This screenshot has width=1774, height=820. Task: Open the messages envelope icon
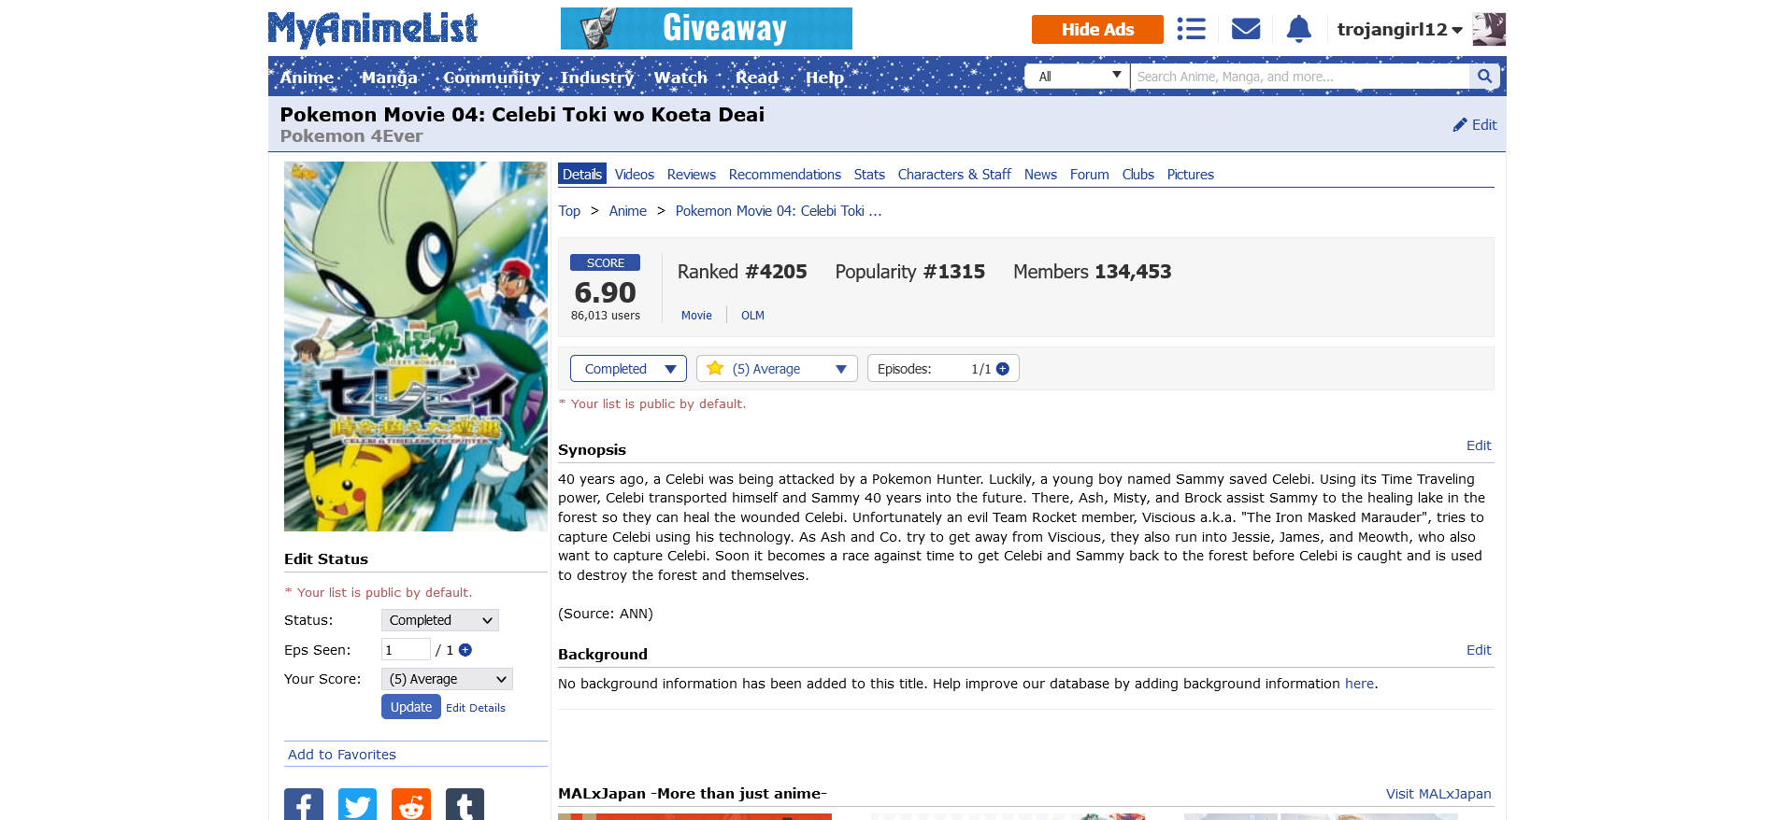(x=1246, y=29)
